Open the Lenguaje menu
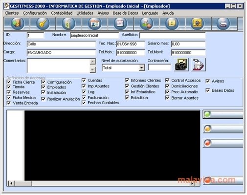Screen dimensions: 247x195 [150, 13]
